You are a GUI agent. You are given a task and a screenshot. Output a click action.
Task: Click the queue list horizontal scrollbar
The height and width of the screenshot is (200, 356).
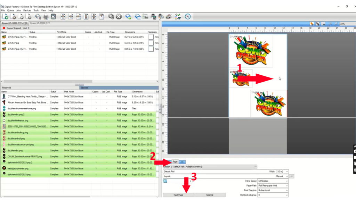pyautogui.click(x=48, y=81)
